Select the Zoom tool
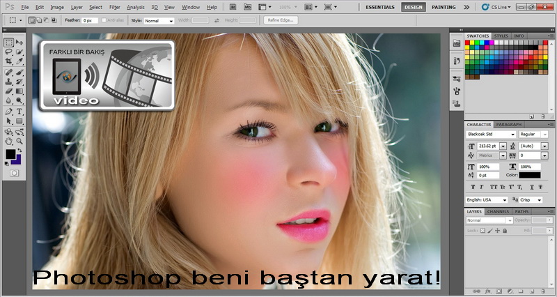 [19, 142]
